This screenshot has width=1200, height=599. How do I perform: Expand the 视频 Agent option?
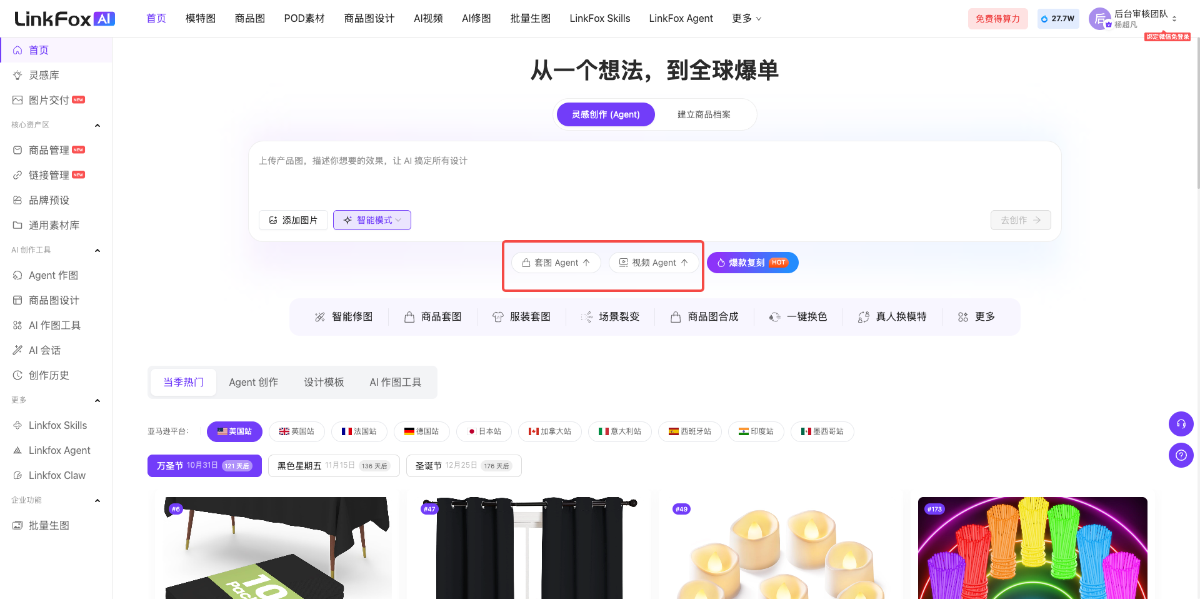coord(654,263)
